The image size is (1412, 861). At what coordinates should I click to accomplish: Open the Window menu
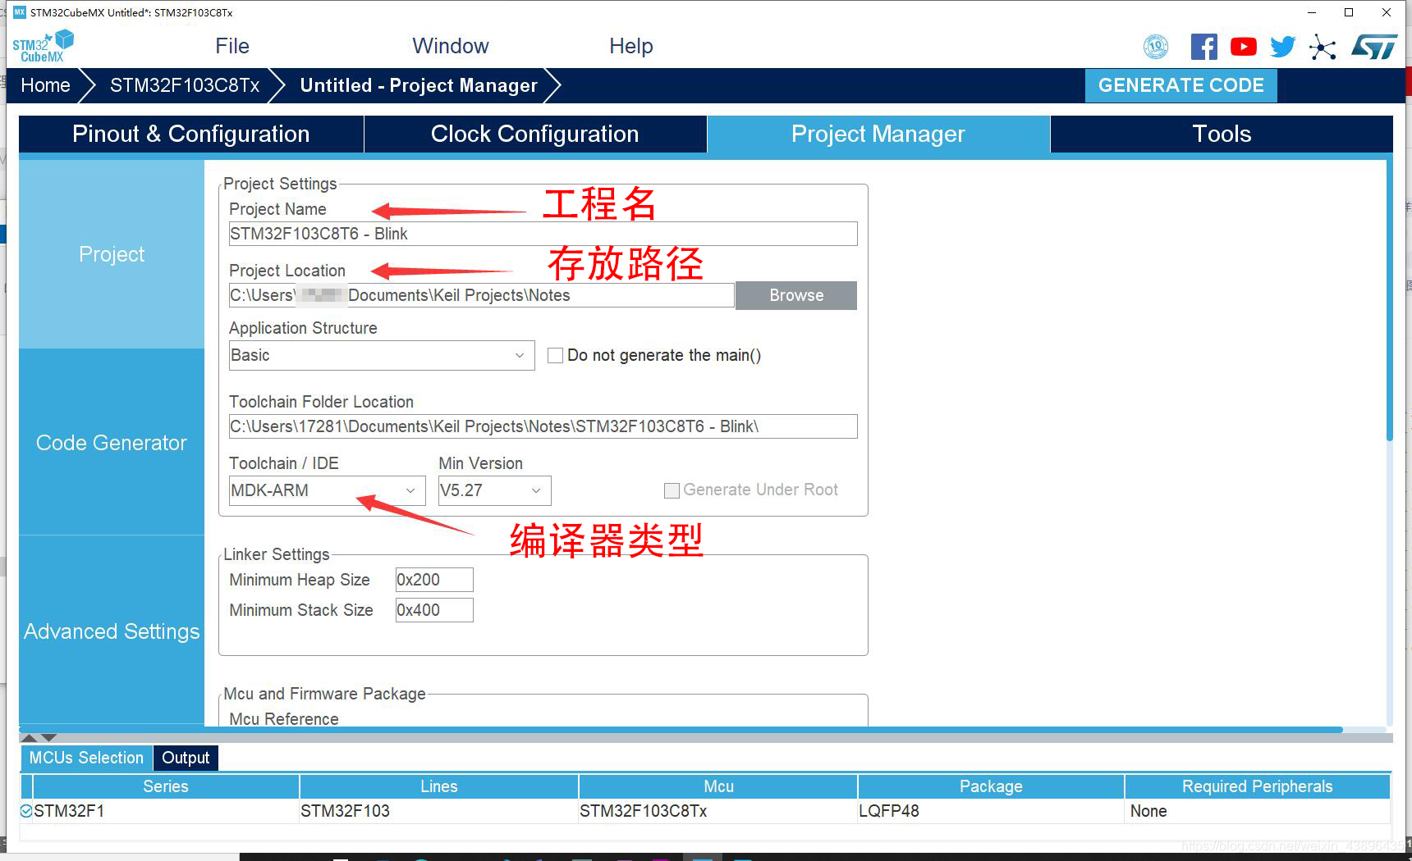click(x=451, y=46)
